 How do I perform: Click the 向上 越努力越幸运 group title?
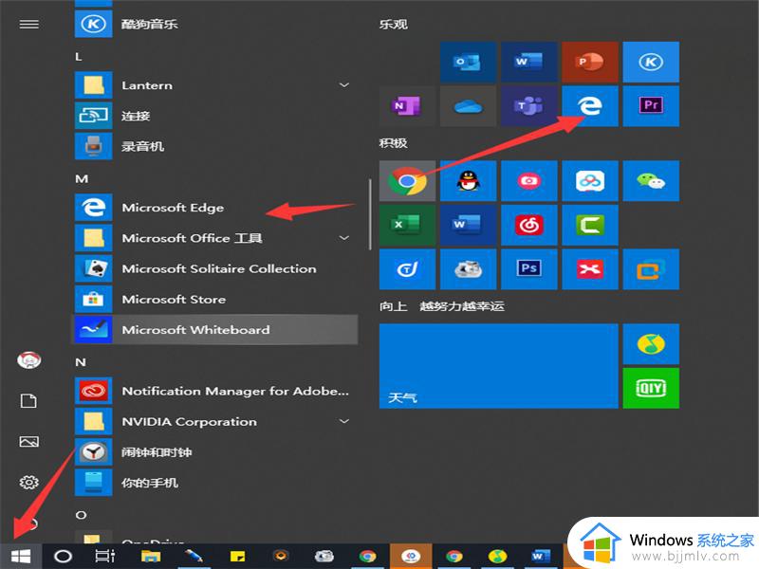coord(441,305)
